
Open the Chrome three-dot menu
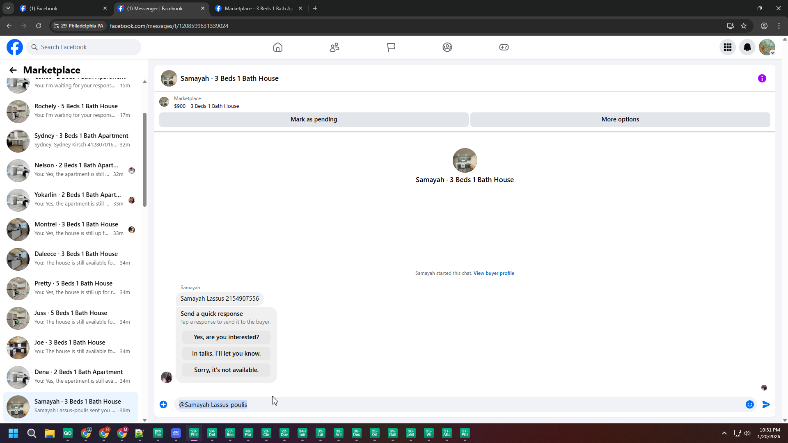779,26
